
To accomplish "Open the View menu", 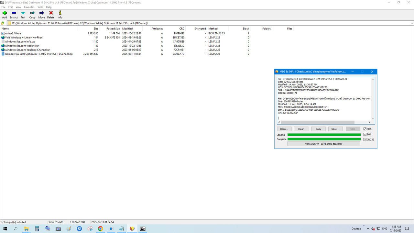I will point(18,7).
